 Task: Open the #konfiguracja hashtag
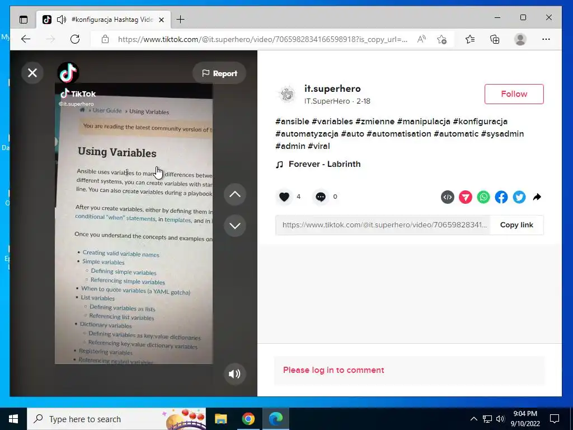[x=480, y=121]
